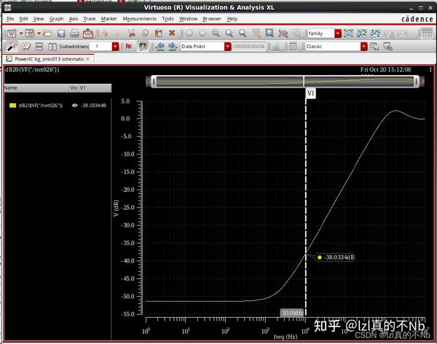
Task: Open dropdown arrow beside subwindow layout icon
Action: click(x=39, y=34)
